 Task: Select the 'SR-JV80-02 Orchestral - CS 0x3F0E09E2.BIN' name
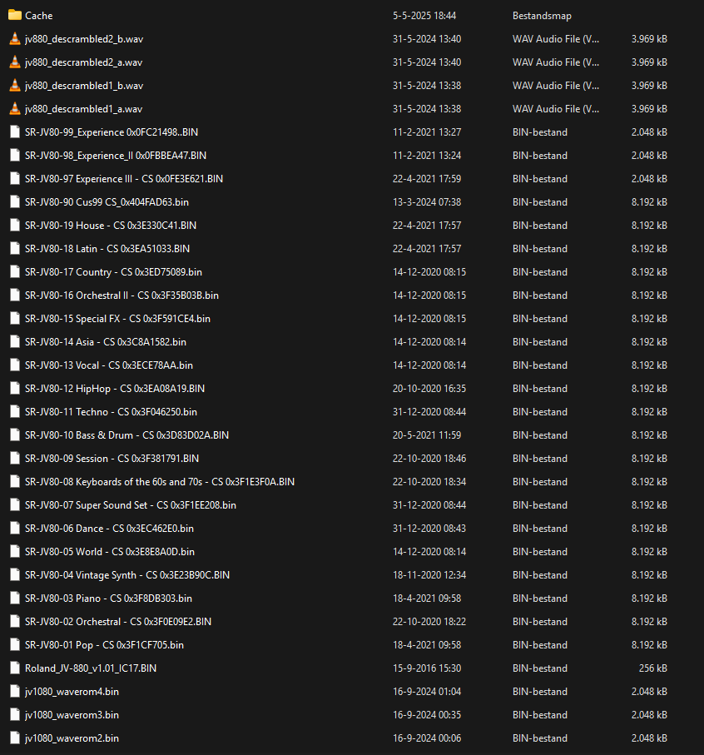coord(118,622)
